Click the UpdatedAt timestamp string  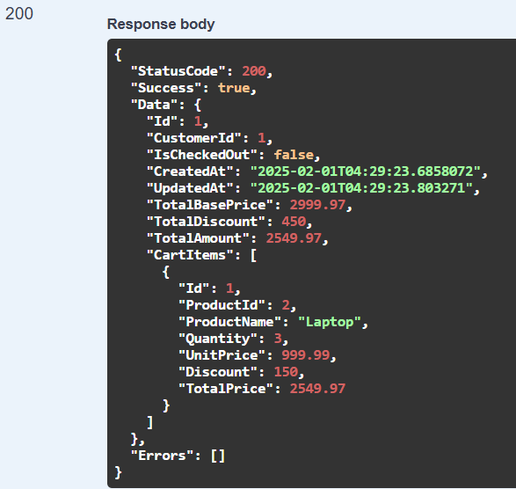pos(361,188)
